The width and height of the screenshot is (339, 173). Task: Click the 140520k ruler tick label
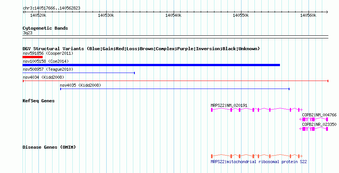pos(38,16)
